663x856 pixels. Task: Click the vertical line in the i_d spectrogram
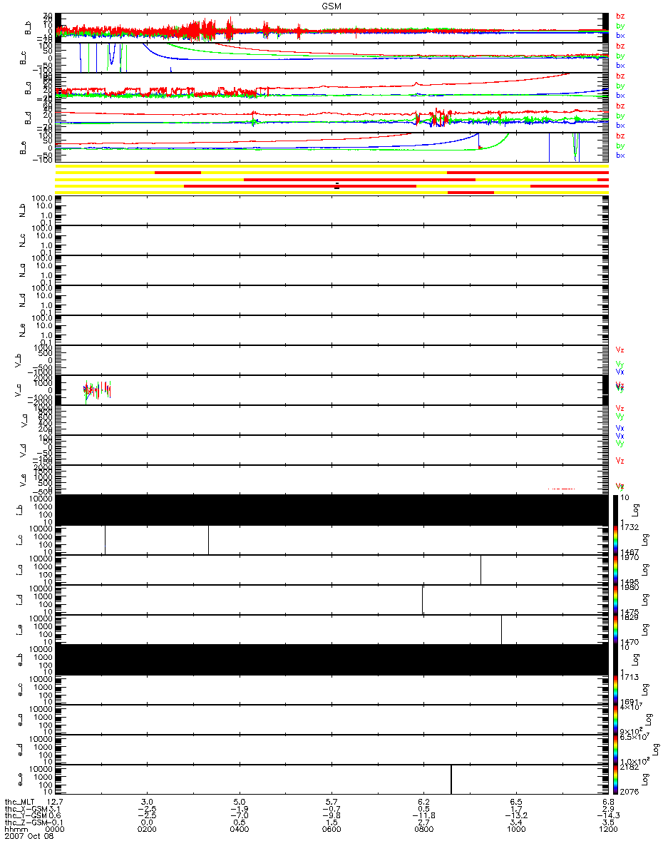click(422, 600)
